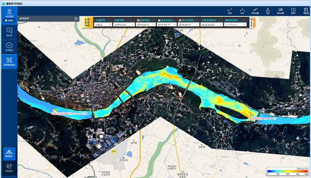Click the concentration color legend bar
The width and height of the screenshot is (311, 178).
click(x=288, y=171)
